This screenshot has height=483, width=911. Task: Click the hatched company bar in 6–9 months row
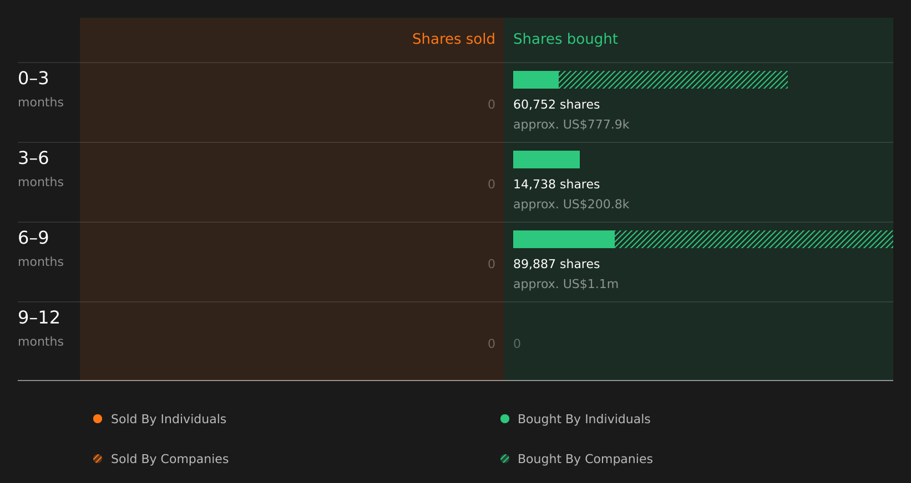[x=754, y=239]
